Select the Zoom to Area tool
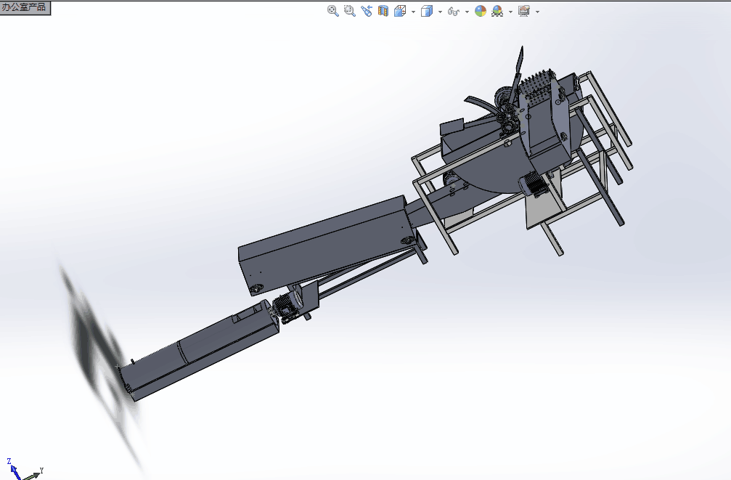Viewport: 731px width, 480px height. [350, 11]
